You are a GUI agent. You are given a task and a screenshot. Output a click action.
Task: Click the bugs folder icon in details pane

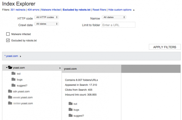tap(70, 109)
